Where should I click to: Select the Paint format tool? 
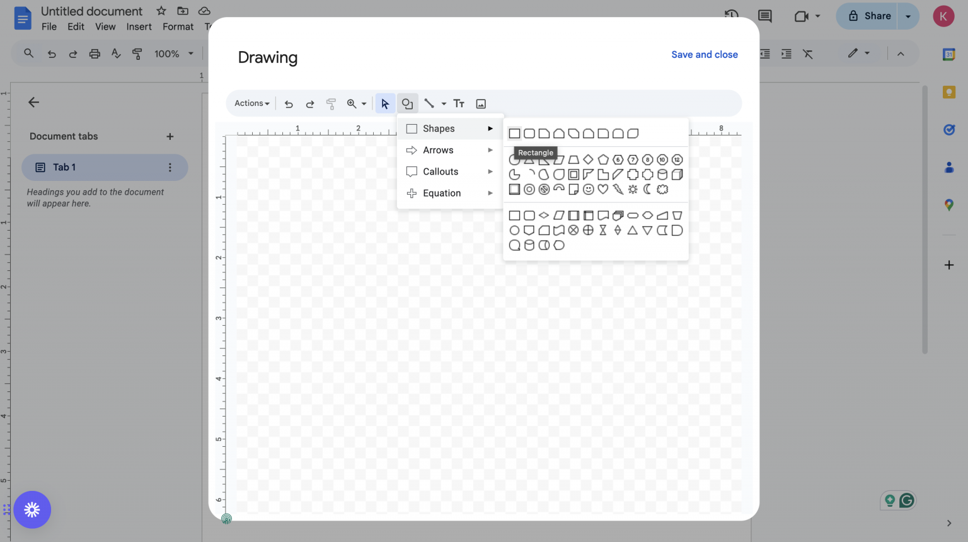(x=331, y=103)
